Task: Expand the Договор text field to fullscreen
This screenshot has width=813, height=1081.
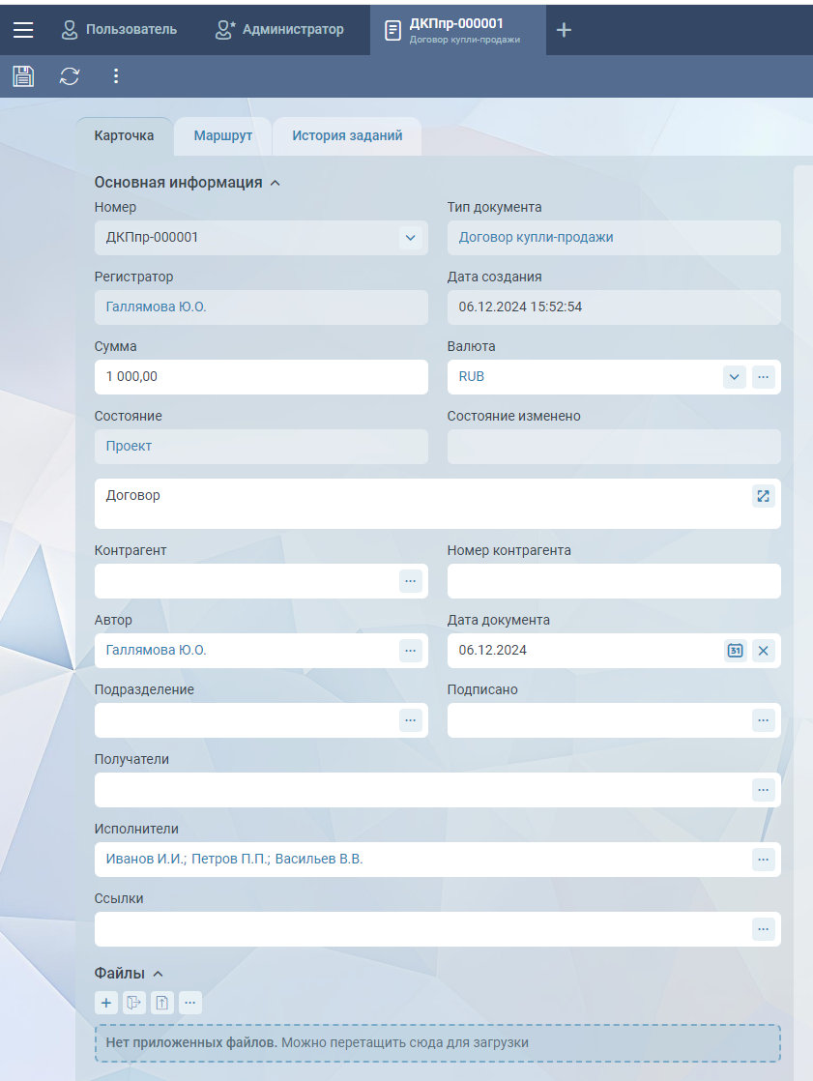Action: tap(763, 496)
